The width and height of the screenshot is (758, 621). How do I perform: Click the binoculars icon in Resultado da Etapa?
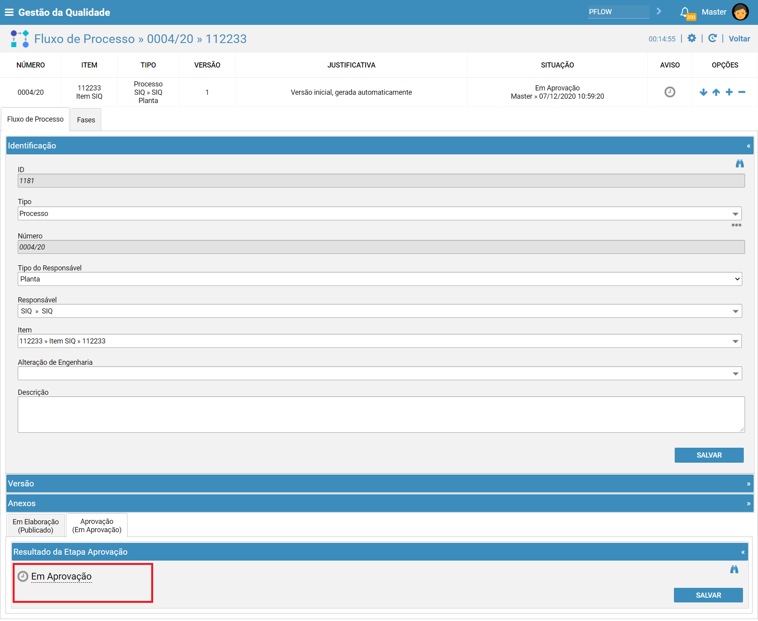click(x=734, y=569)
